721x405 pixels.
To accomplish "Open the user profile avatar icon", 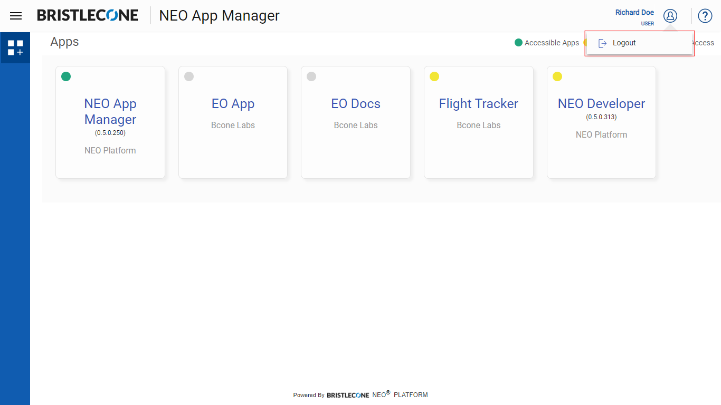I will click(670, 16).
